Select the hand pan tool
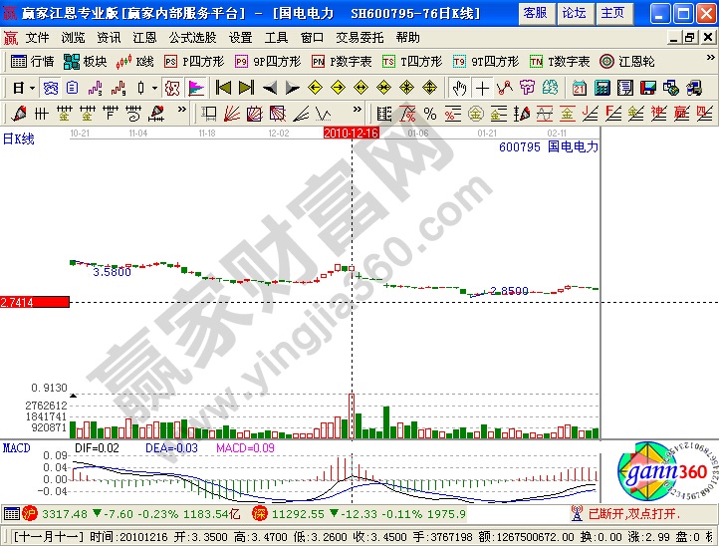The height and width of the screenshot is (546, 719). coord(458,87)
